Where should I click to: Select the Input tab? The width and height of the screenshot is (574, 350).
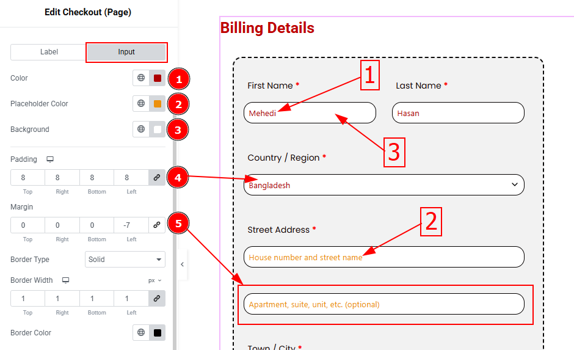pos(126,52)
